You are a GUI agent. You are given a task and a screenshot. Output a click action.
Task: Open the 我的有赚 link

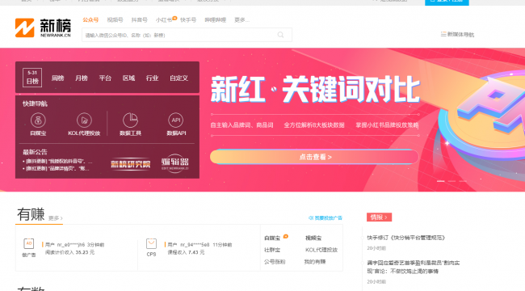315,262
